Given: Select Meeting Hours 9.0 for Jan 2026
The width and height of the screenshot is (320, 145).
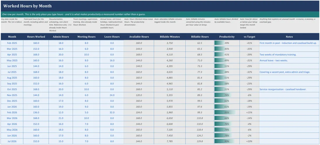Looking at the screenshot, I should coord(86,106).
